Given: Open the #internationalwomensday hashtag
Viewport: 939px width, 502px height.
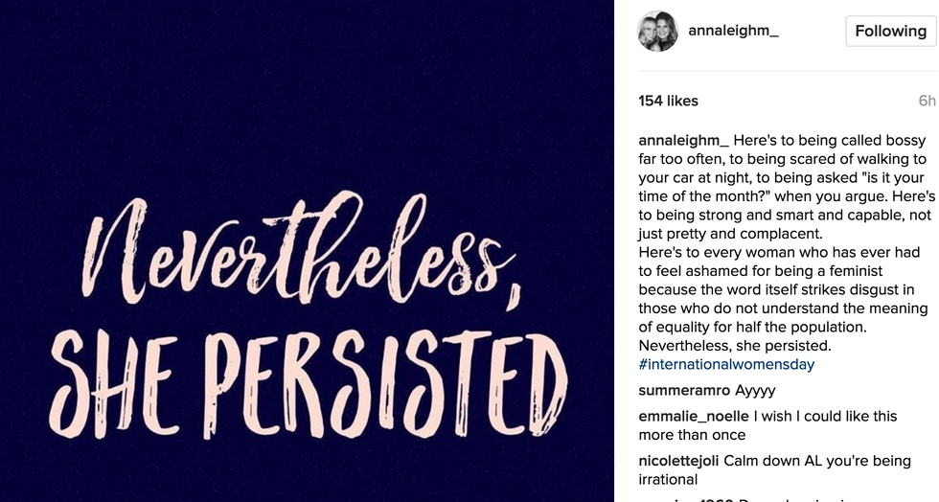Looking at the screenshot, I should click(x=726, y=365).
